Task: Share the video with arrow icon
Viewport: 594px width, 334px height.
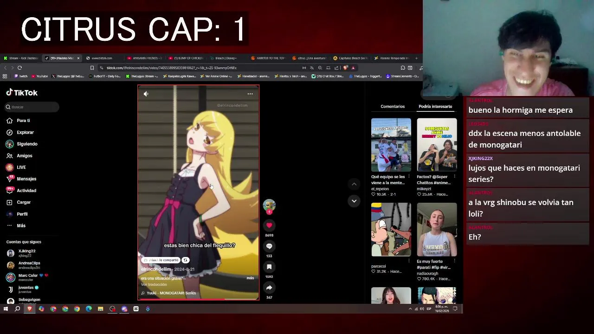Action: (x=269, y=288)
